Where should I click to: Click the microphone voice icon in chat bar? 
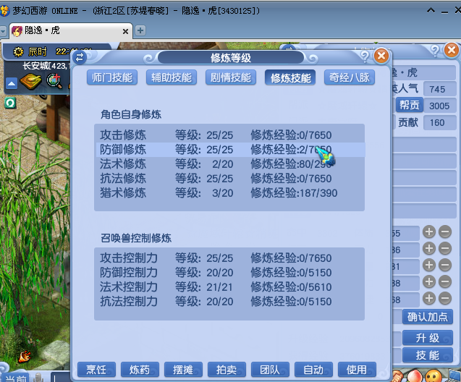[x=38, y=378]
